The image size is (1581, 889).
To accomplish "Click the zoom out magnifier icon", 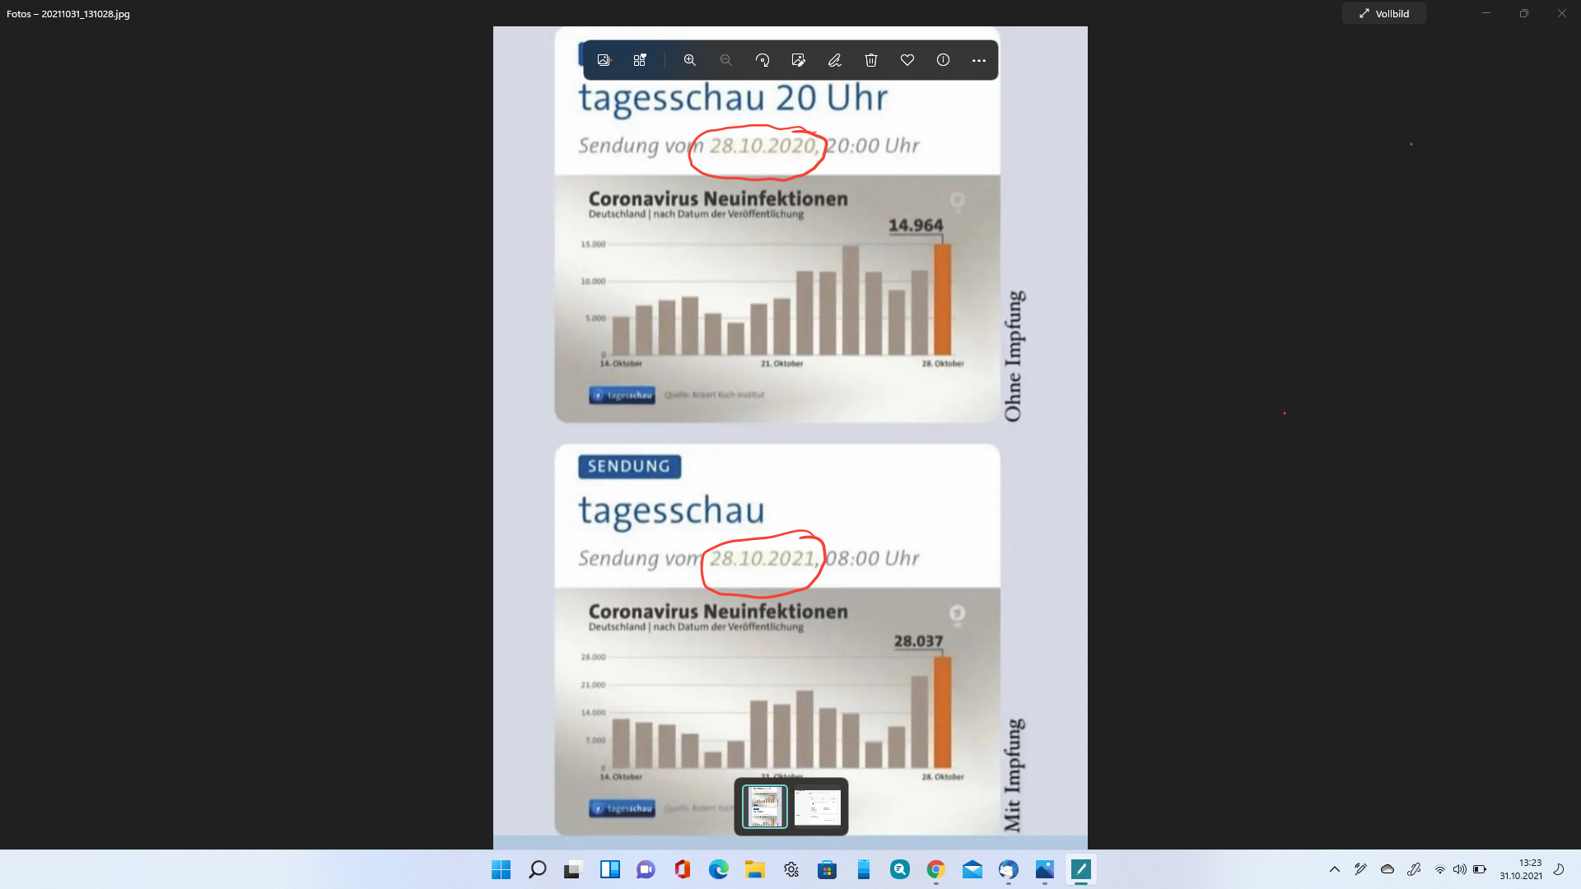I will [726, 60].
